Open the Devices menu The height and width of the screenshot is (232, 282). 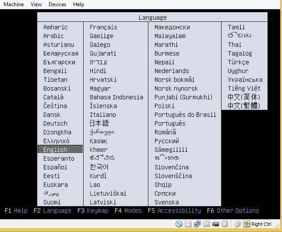[x=57, y=4]
